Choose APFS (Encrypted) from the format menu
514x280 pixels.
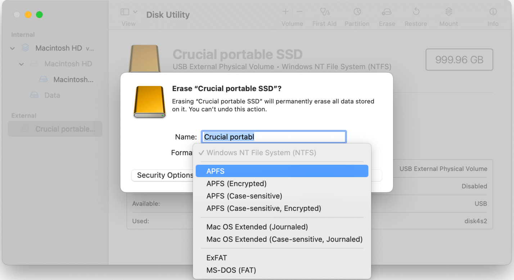[x=236, y=184]
